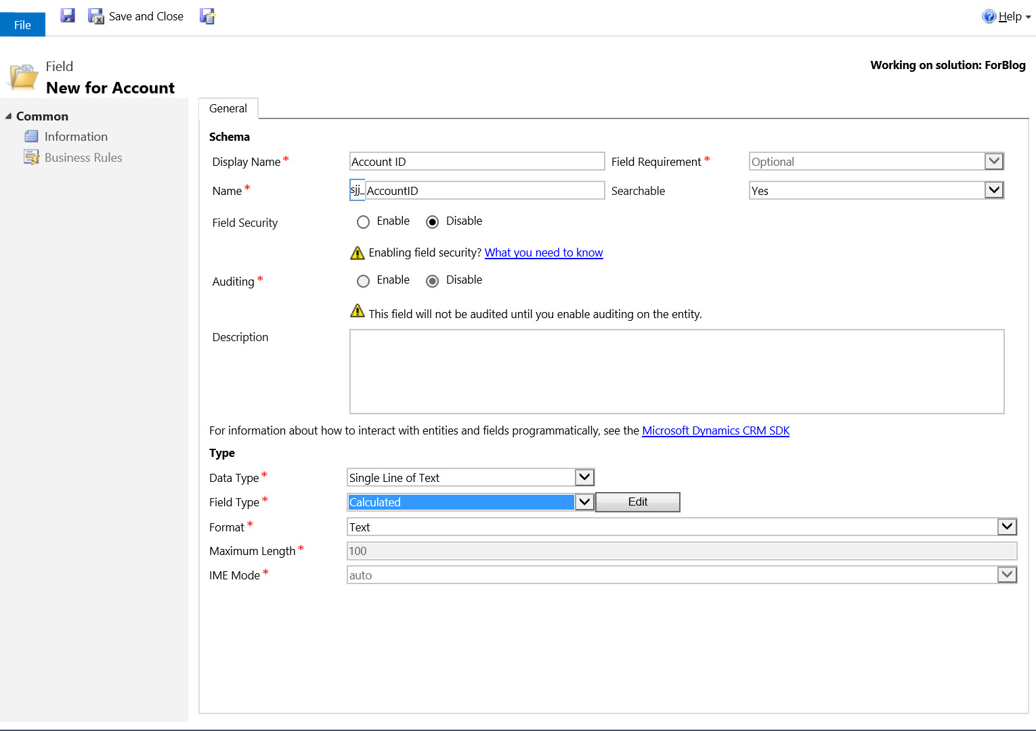The width and height of the screenshot is (1036, 731).
Task: Click the Information icon in sidebar
Action: 31,137
